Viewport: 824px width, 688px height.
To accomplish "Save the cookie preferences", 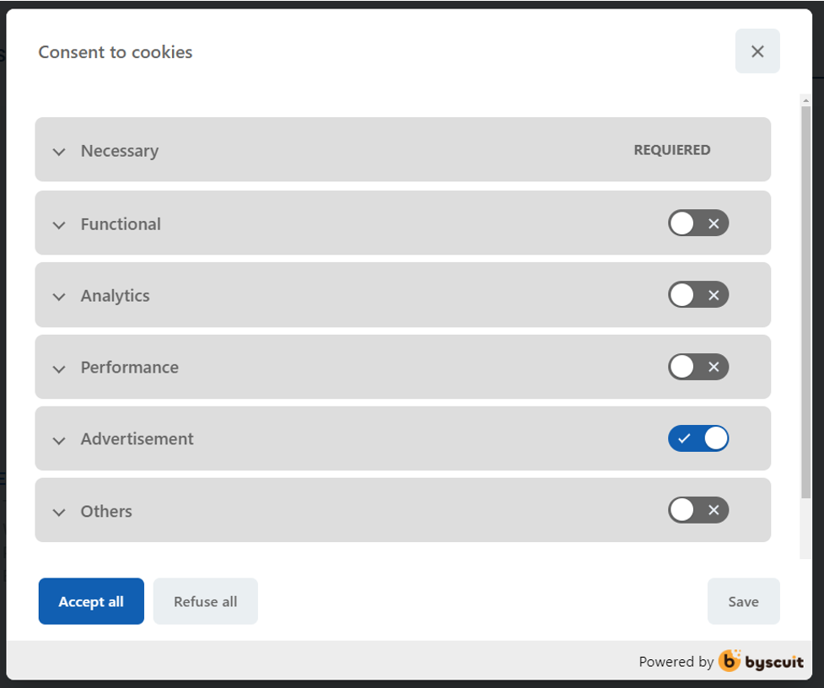I will click(744, 601).
